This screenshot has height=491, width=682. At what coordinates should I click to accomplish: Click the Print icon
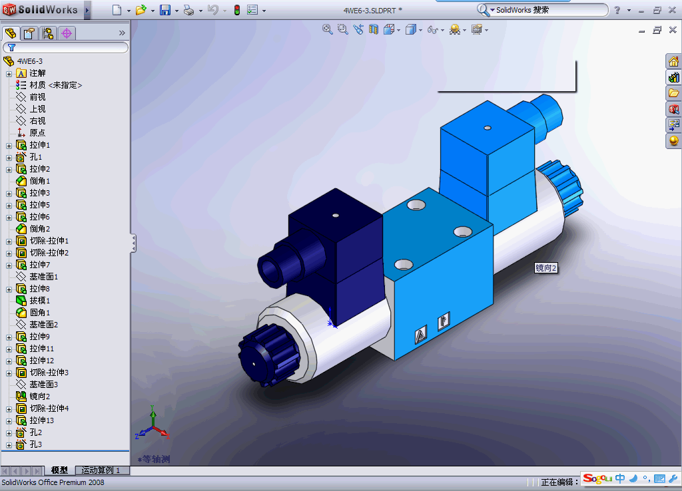point(188,10)
